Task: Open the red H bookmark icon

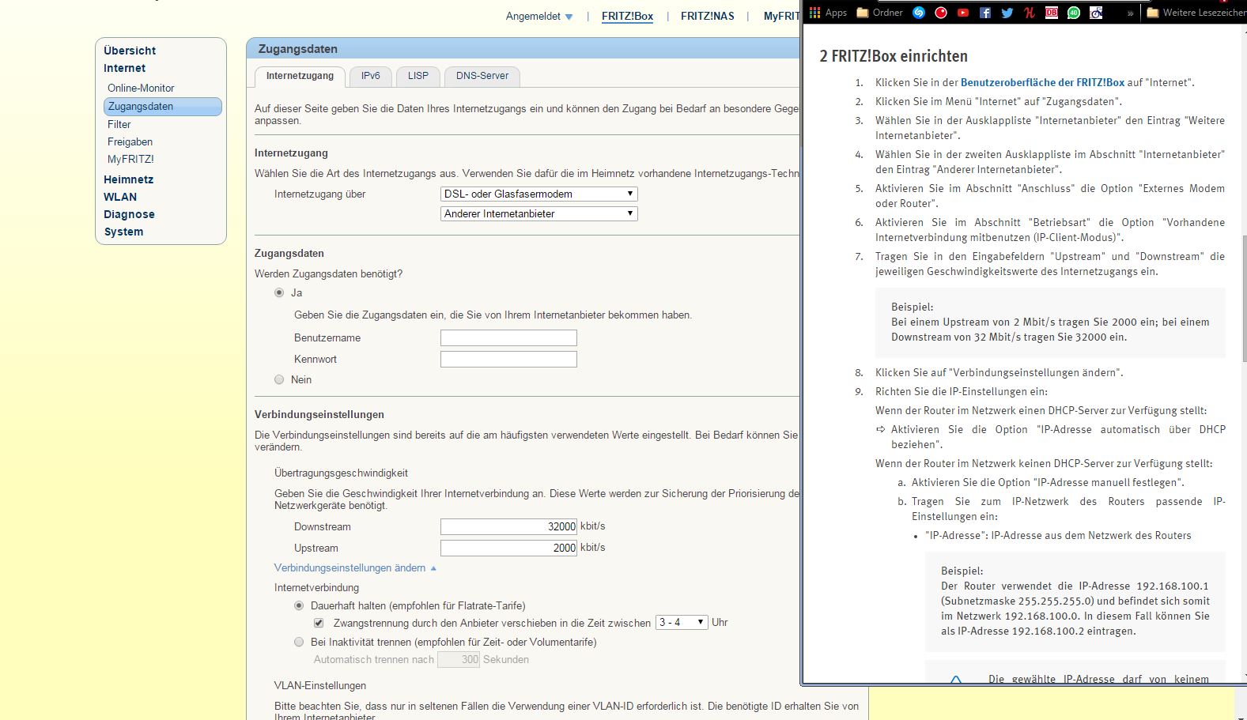Action: point(1030,13)
